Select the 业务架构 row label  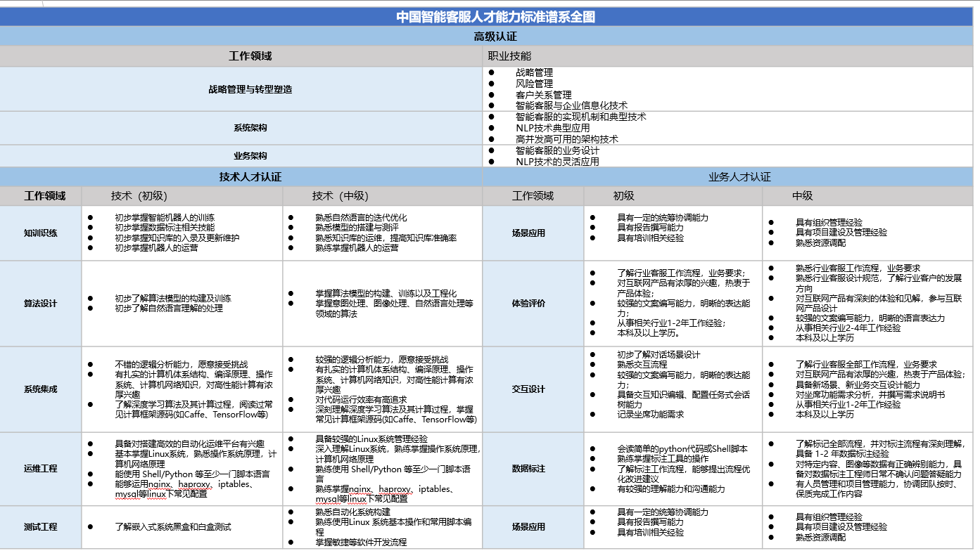coord(250,156)
